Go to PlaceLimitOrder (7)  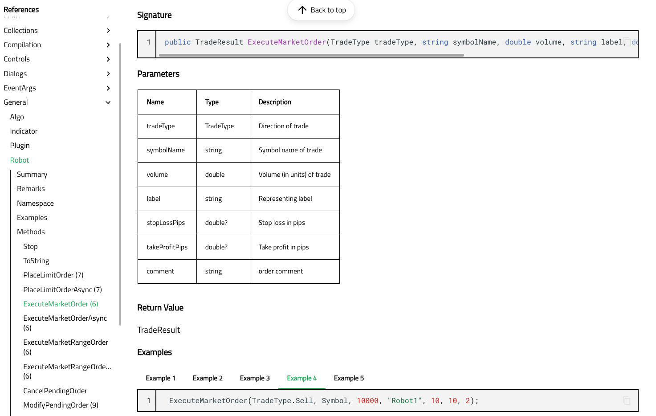pos(53,275)
